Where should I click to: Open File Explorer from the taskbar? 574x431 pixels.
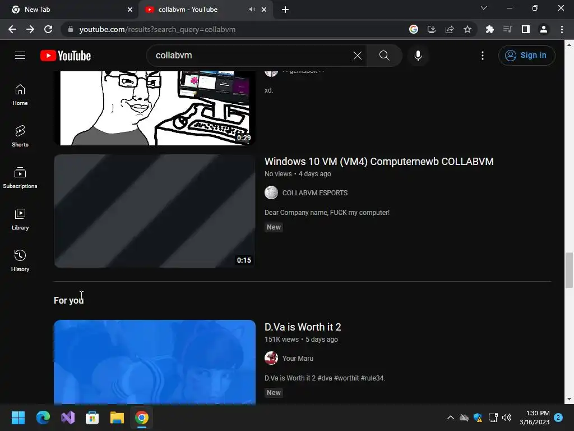tap(117, 418)
